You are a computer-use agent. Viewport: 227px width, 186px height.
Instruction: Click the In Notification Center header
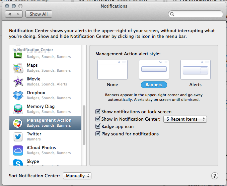(33, 50)
